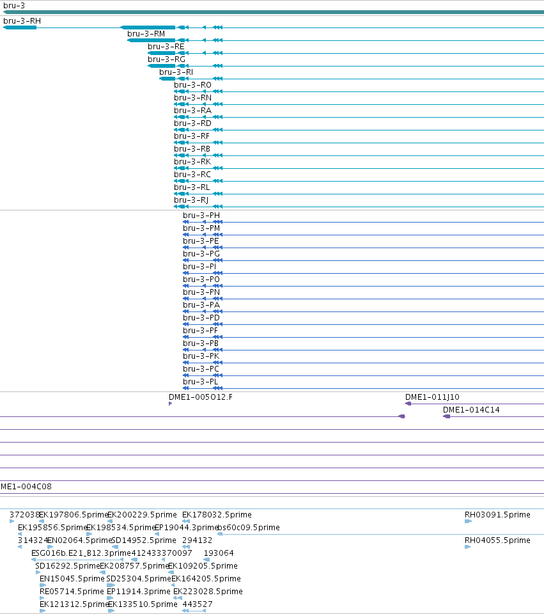
Task: Click the ESG016b.E21_B12.3prime EST label
Action: [81, 553]
